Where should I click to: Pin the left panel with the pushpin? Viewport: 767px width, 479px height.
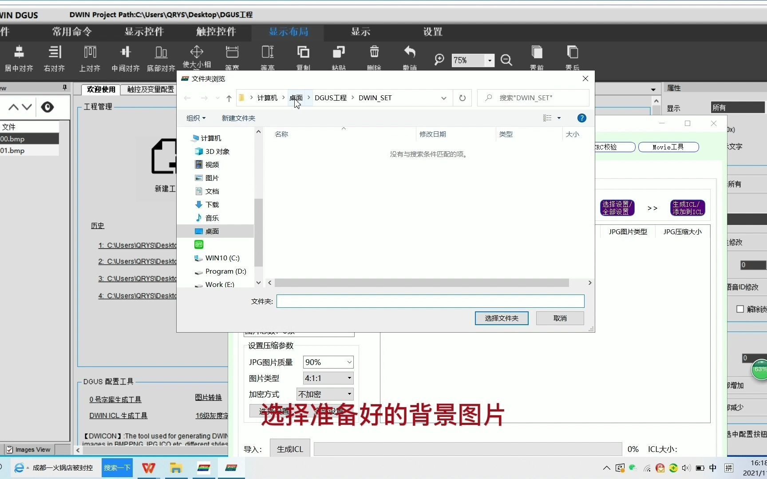click(65, 87)
